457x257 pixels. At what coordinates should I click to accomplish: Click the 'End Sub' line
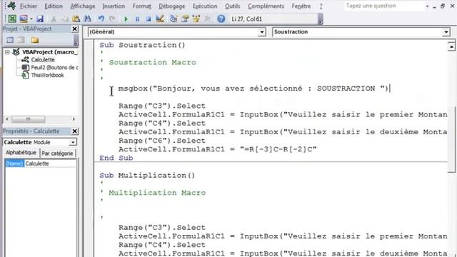[x=116, y=158]
